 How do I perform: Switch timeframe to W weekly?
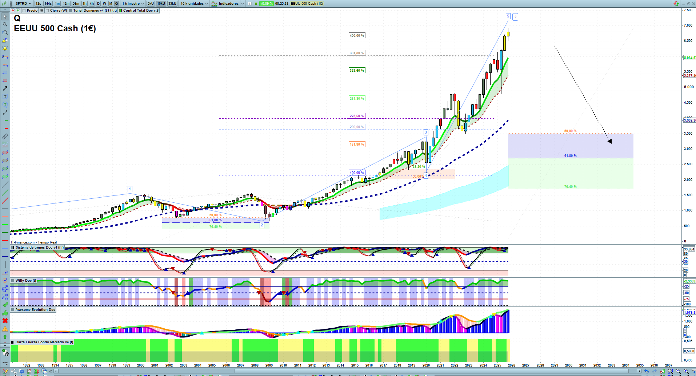pos(105,4)
